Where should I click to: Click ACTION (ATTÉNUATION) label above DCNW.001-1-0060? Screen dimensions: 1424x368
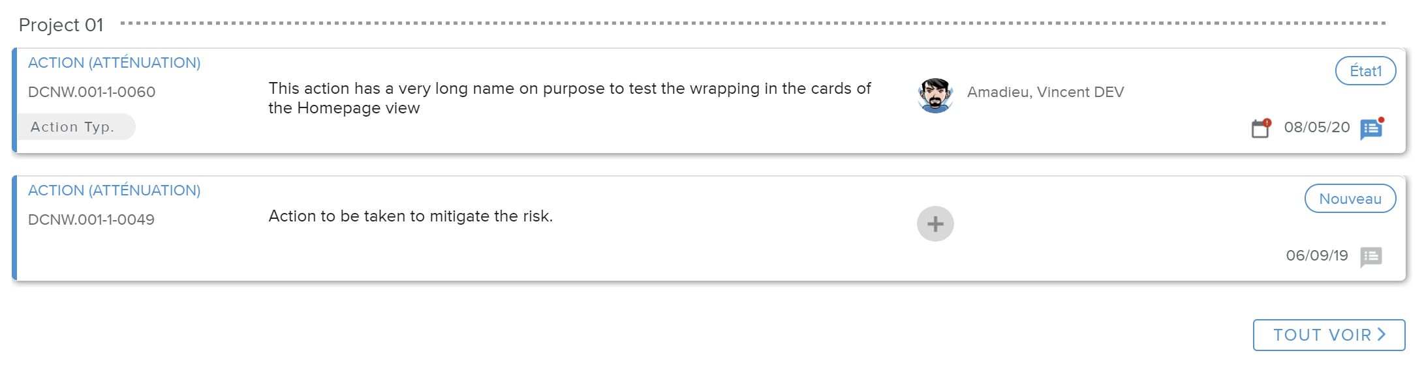coord(114,63)
